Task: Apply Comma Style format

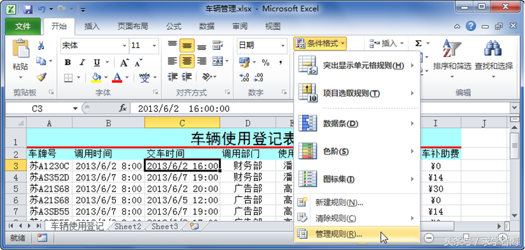Action: [x=281, y=62]
